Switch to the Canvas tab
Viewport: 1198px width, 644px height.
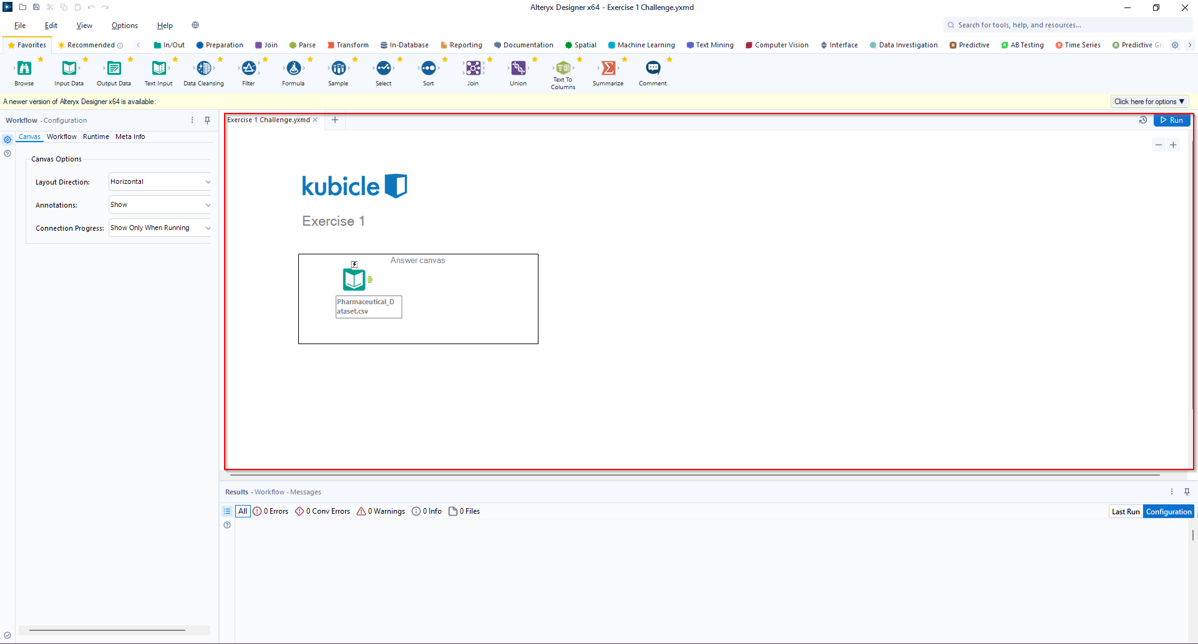click(29, 137)
